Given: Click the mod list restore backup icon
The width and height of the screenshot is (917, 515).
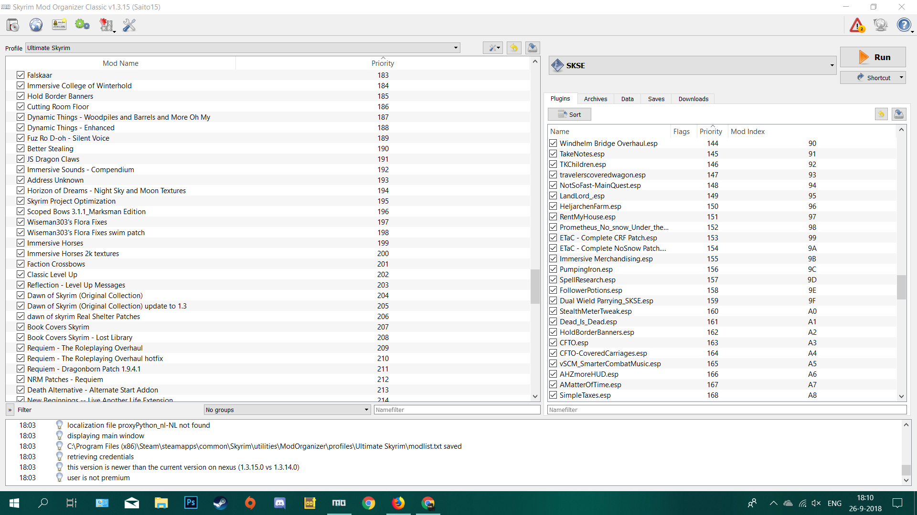Looking at the screenshot, I should pos(514,48).
